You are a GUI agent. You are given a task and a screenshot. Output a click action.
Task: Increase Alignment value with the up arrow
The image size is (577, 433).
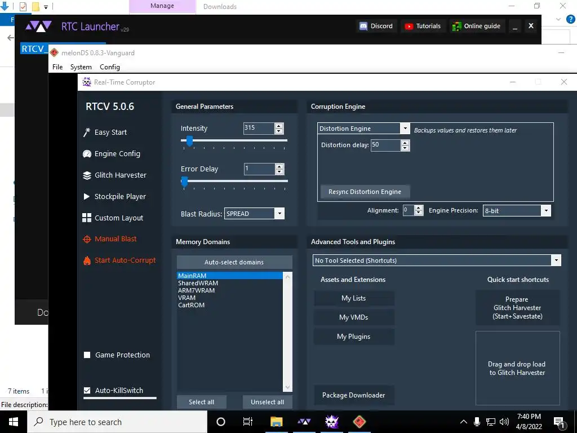click(x=419, y=208)
